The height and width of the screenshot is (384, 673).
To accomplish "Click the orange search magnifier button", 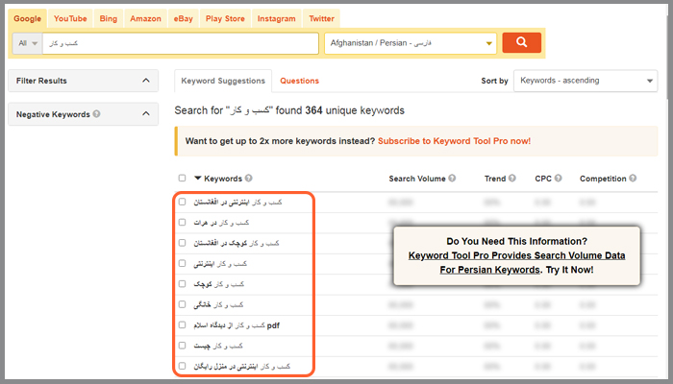I will click(521, 42).
